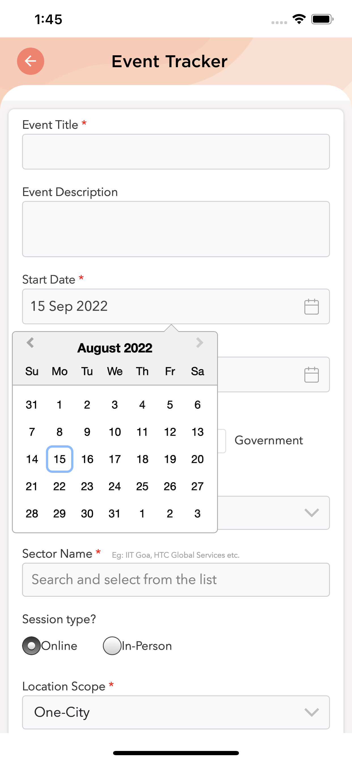
Task: Pick August 15 in the calendar
Action: [60, 459]
